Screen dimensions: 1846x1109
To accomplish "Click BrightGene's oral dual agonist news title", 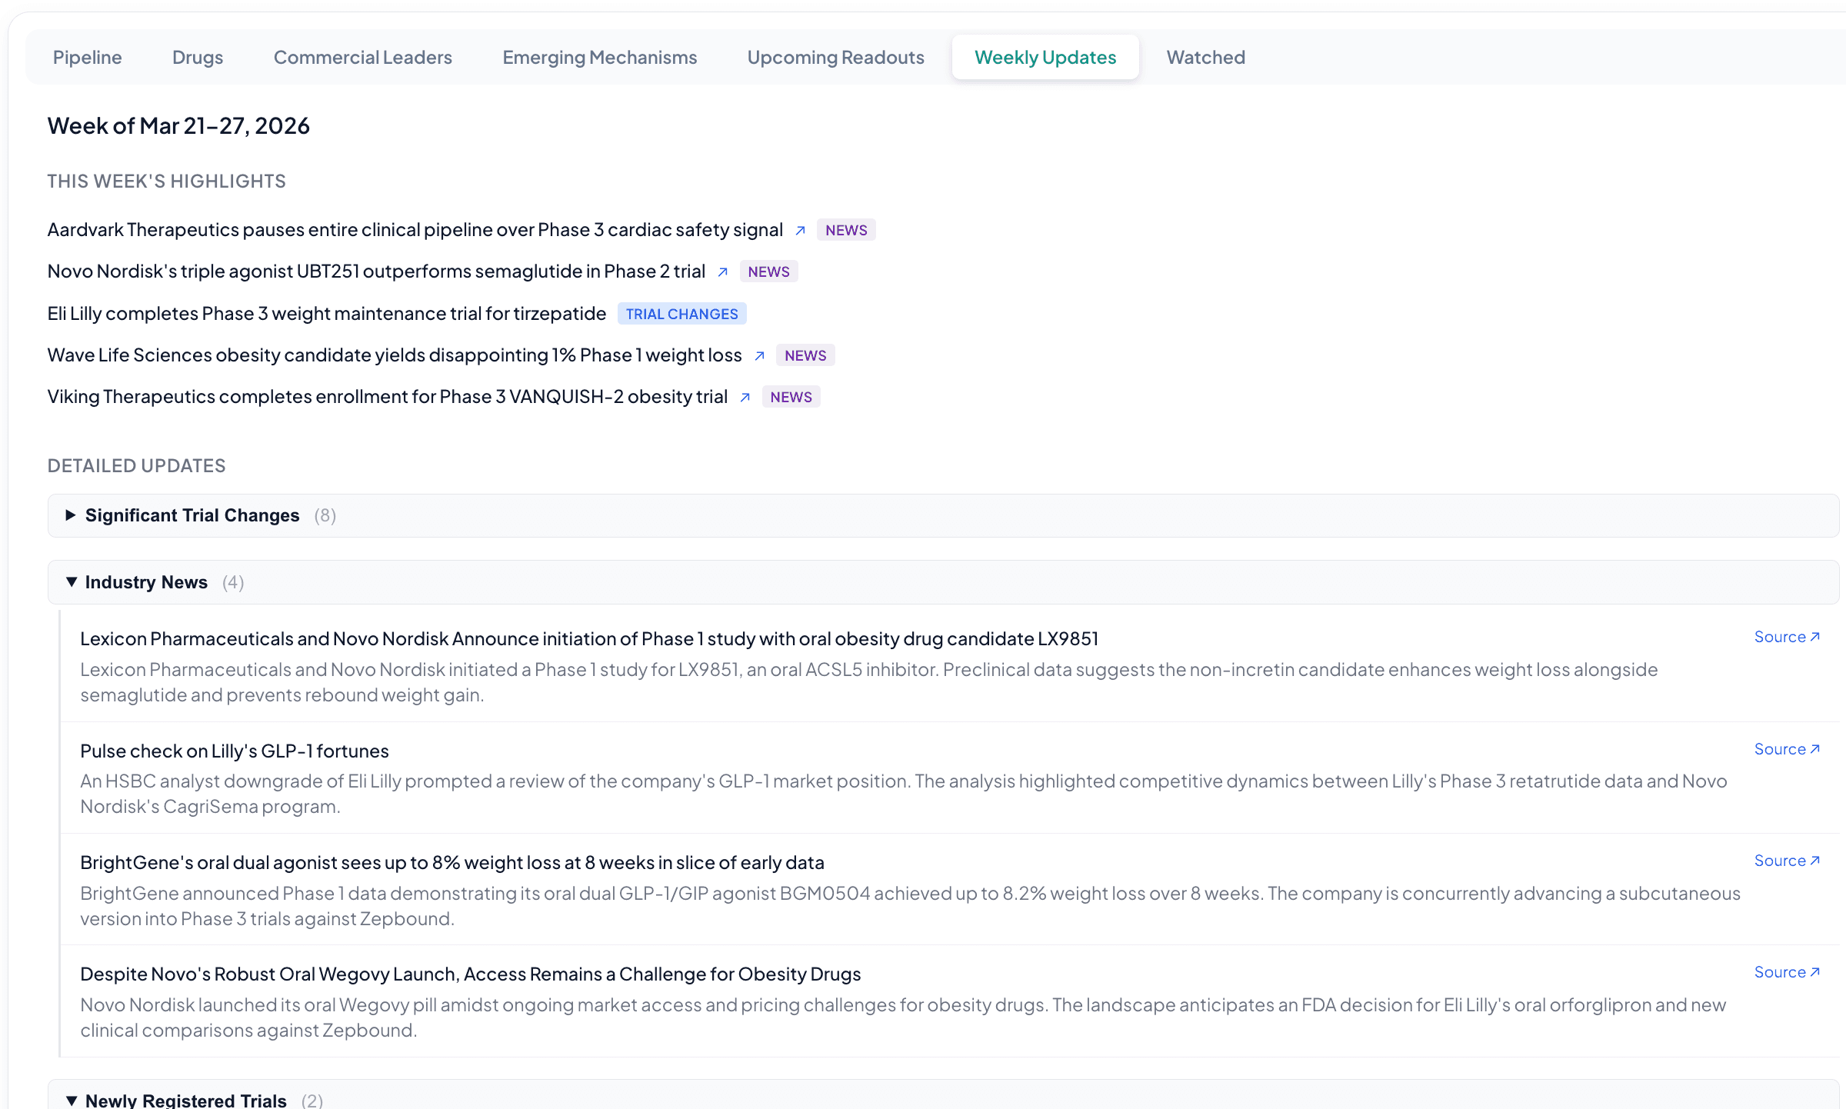I will (452, 863).
